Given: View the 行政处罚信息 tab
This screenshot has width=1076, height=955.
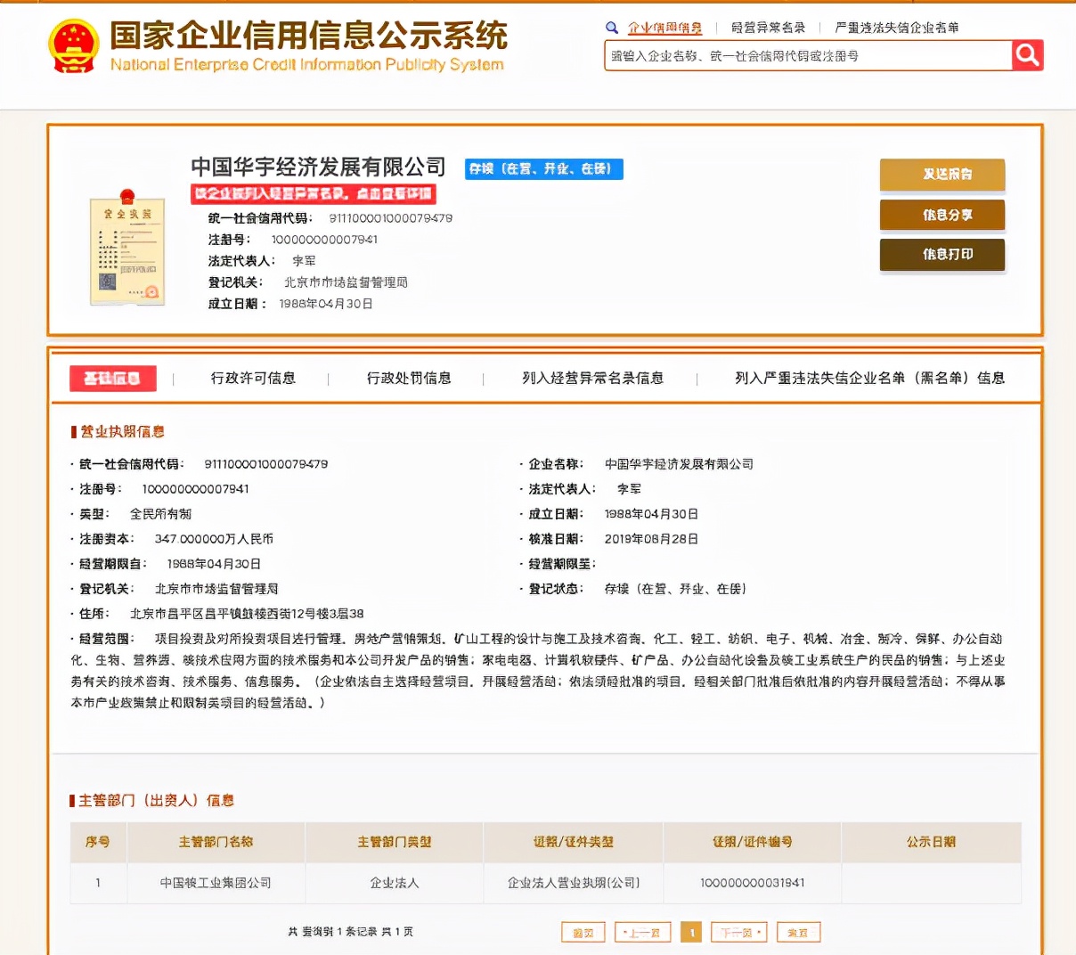Looking at the screenshot, I should (x=411, y=378).
